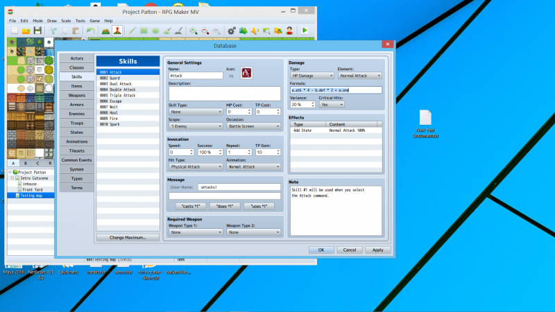Click the New Project toolbar icon
555x312 pixels.
pyautogui.click(x=15, y=31)
